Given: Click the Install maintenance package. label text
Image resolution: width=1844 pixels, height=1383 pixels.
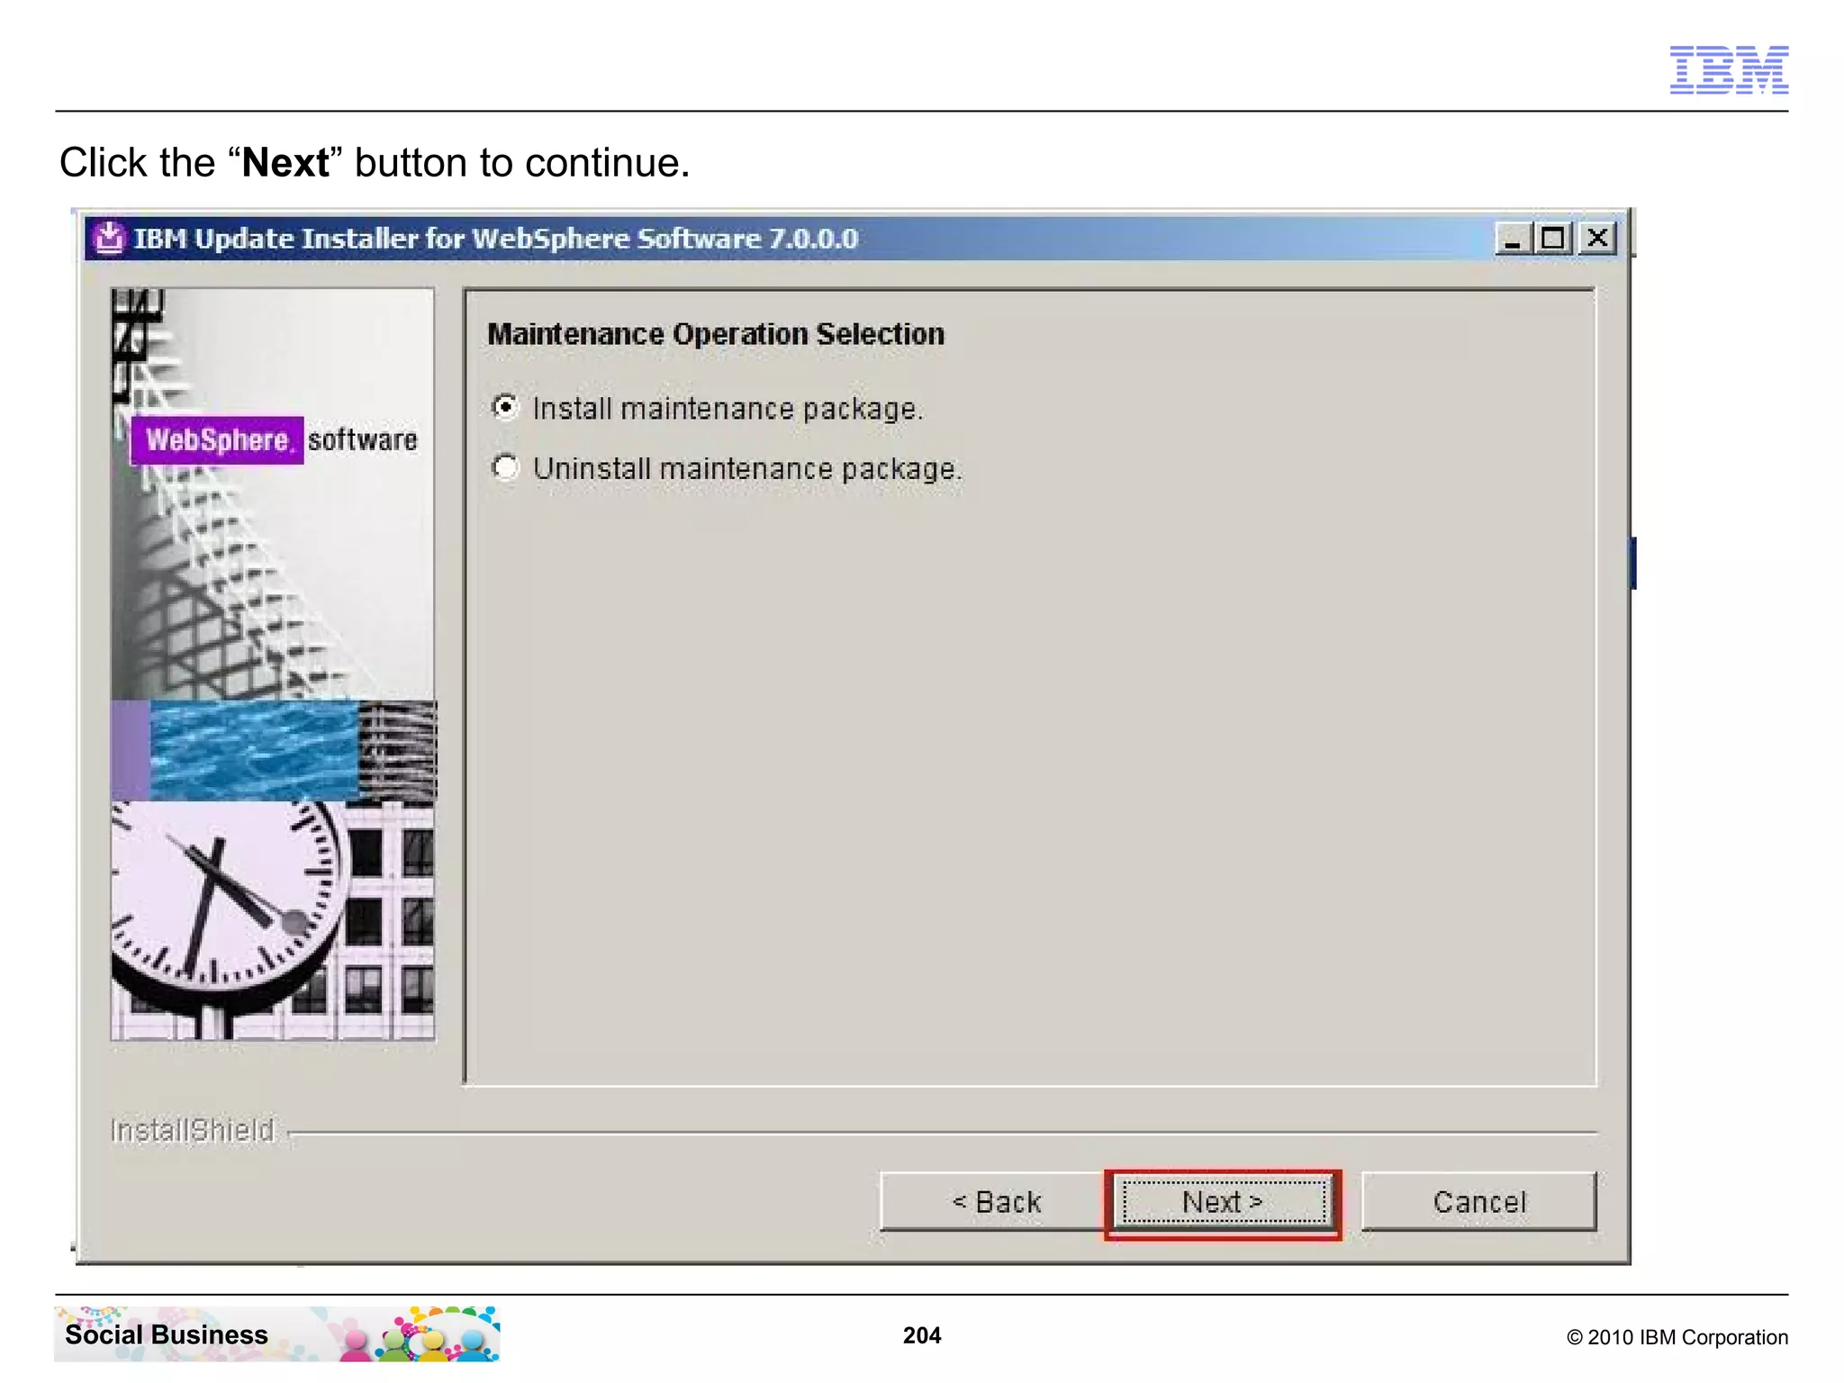Looking at the screenshot, I should (x=728, y=409).
